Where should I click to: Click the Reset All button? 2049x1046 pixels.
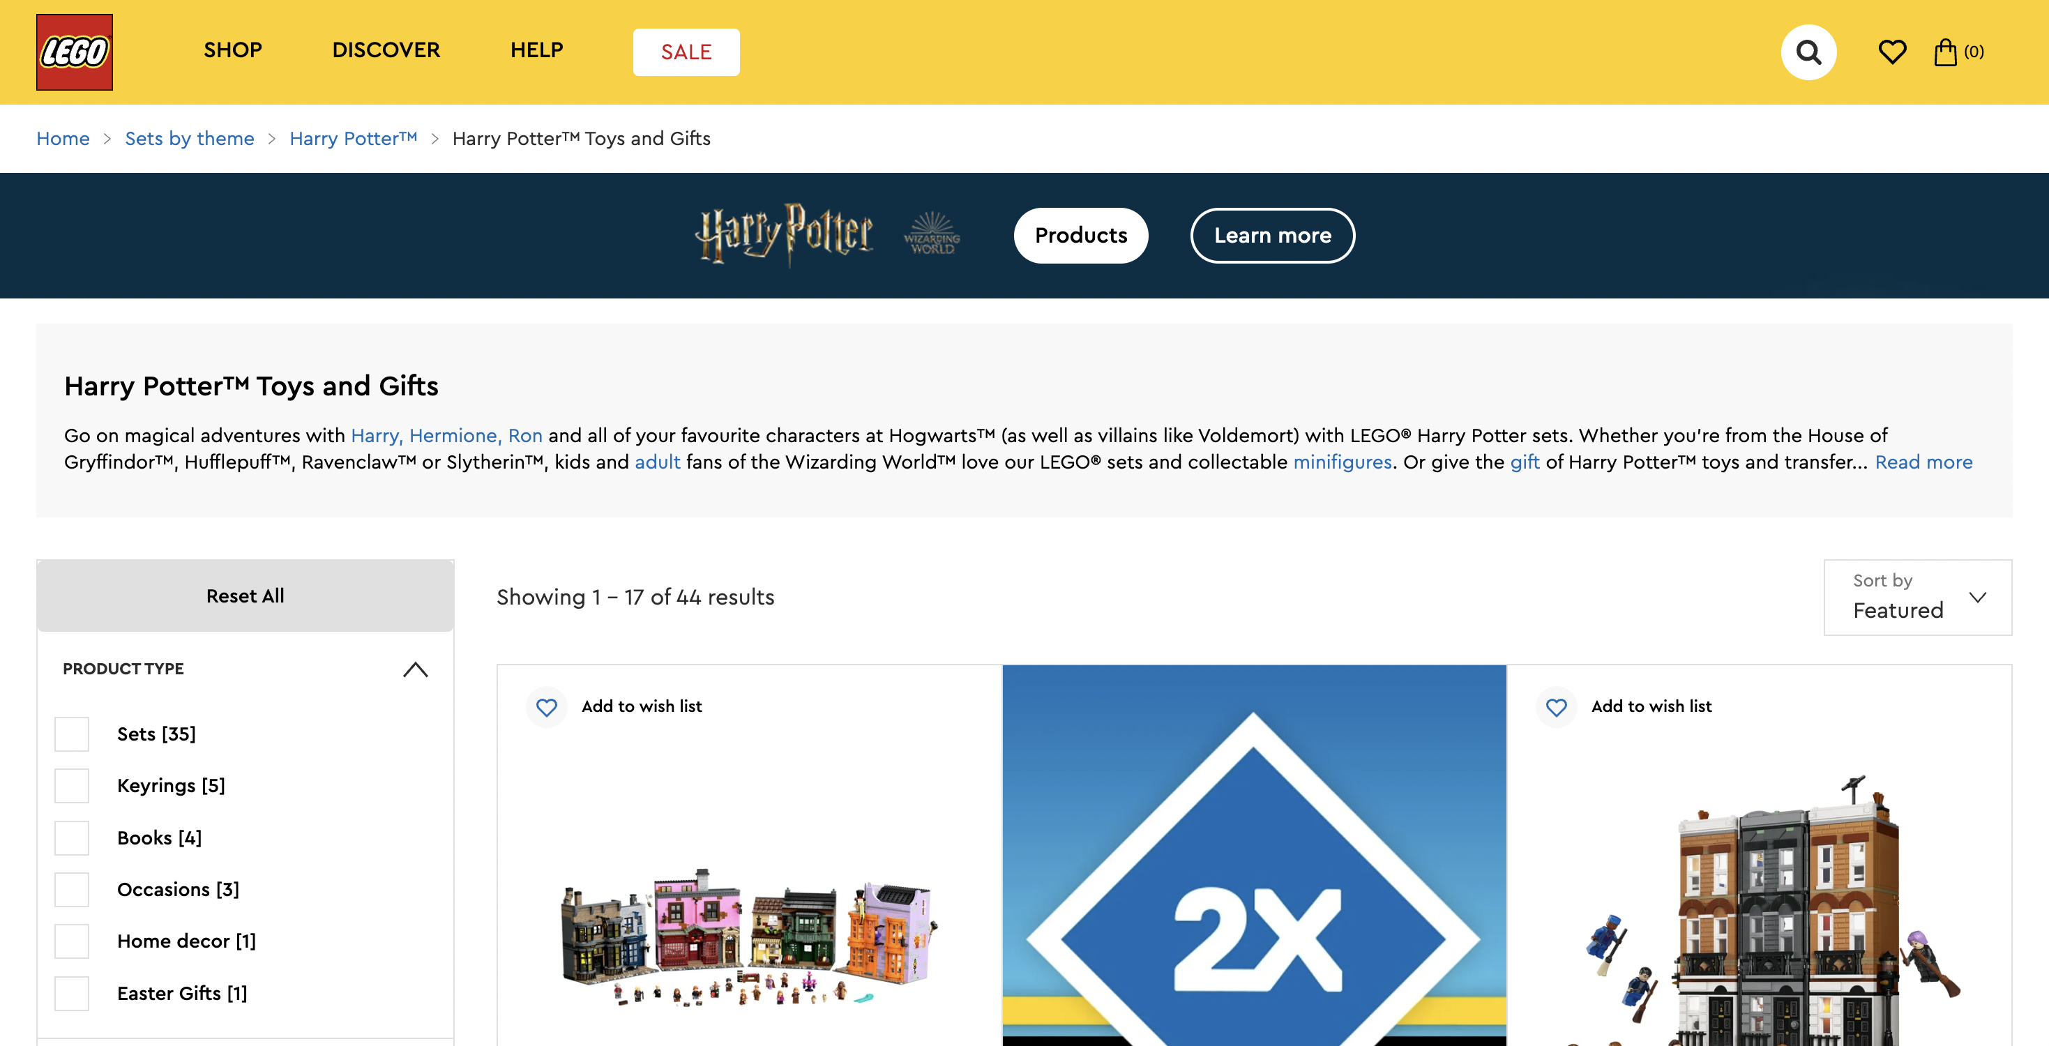pos(245,596)
